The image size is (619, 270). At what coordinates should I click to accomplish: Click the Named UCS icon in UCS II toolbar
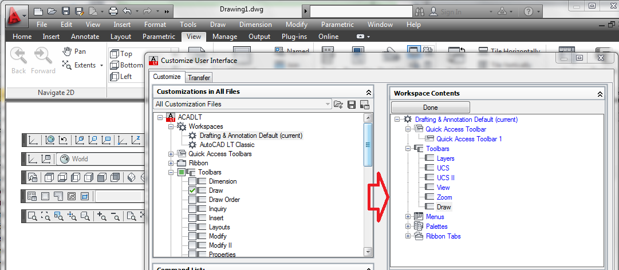point(46,159)
